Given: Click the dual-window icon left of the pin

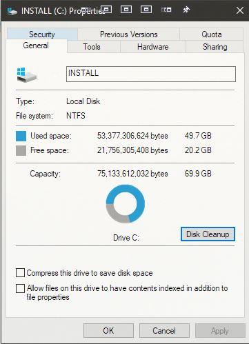Looking at the screenshot, I should point(166,10).
